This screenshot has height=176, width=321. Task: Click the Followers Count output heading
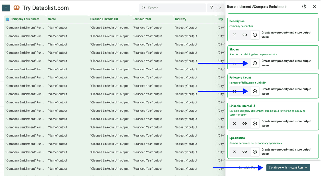click(x=240, y=78)
